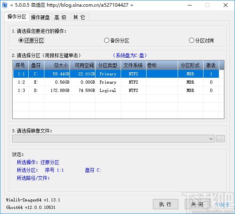The image size is (235, 214).
Task: Click the 所选操作: 还原分区 status line
Action: tap(38, 162)
